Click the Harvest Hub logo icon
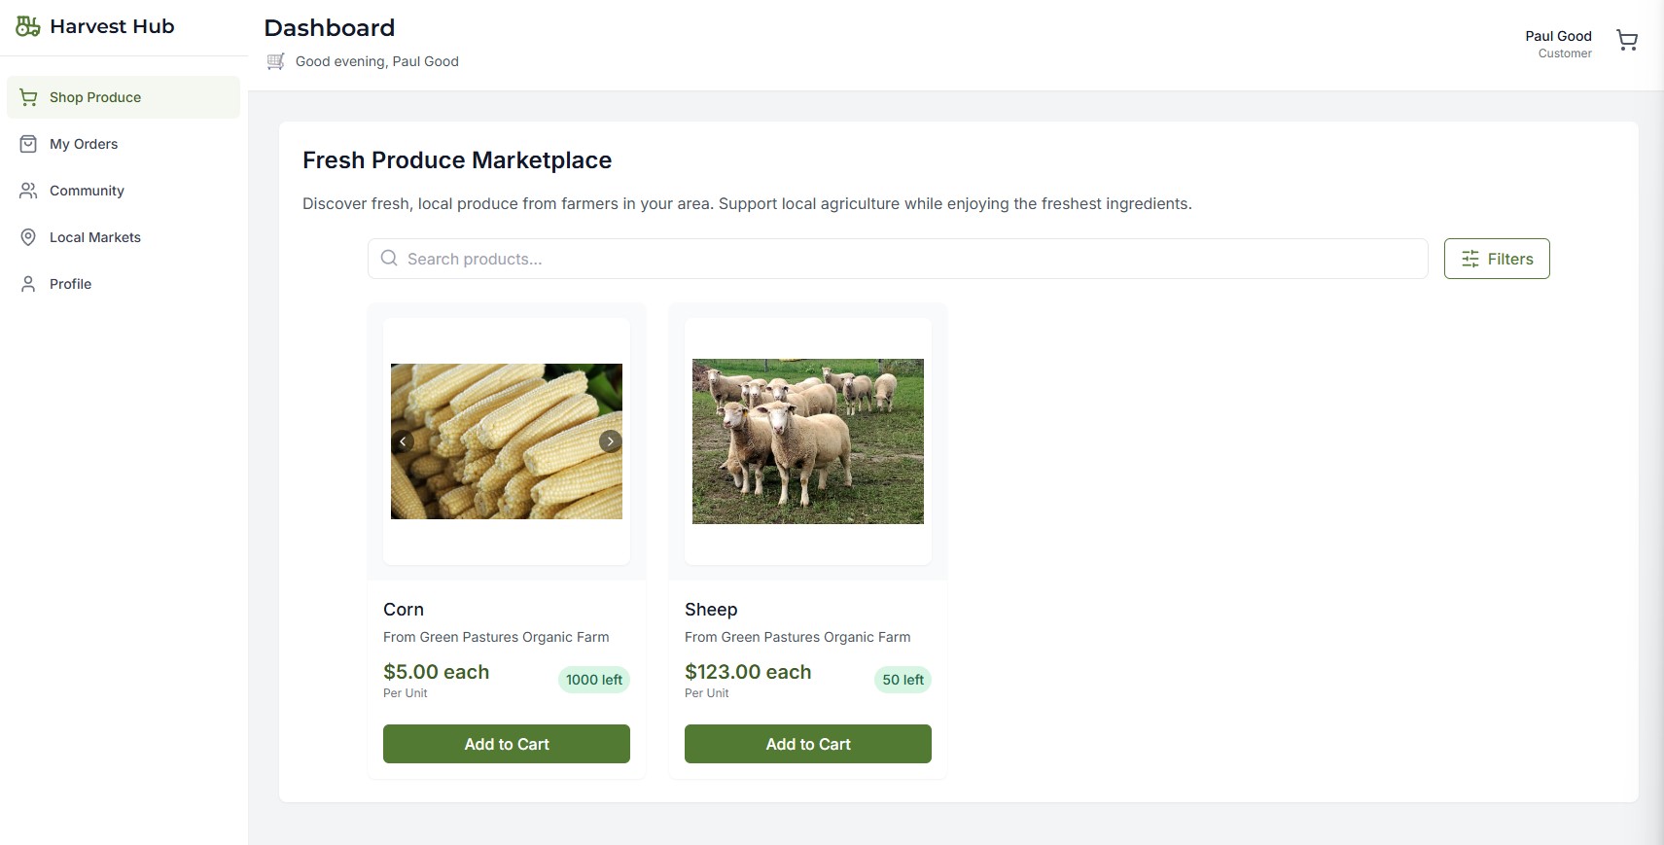Screen dimensions: 1664x845 [27, 25]
